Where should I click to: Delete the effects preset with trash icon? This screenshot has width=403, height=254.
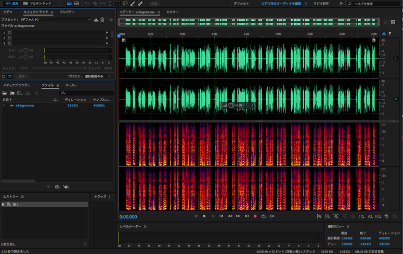coord(102,20)
